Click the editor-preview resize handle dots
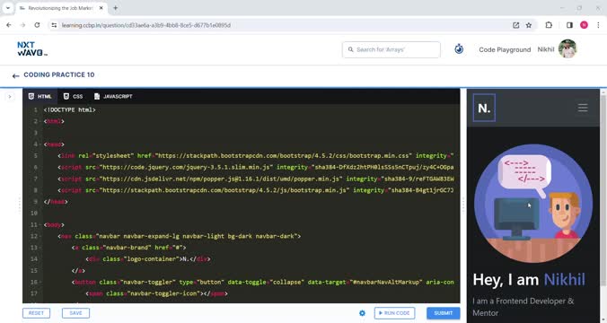Image resolution: width=607 pixels, height=323 pixels. pyautogui.click(x=463, y=205)
